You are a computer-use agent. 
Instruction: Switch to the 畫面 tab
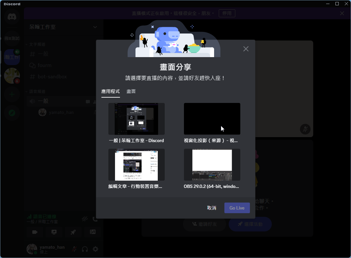(131, 91)
